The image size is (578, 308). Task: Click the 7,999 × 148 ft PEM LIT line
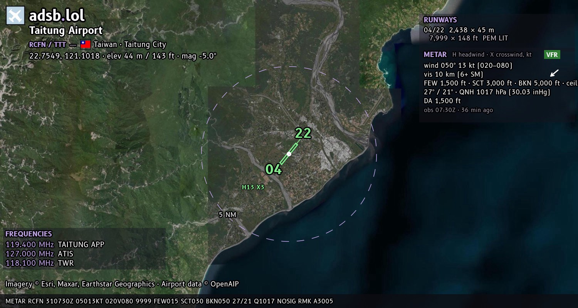[x=469, y=38]
